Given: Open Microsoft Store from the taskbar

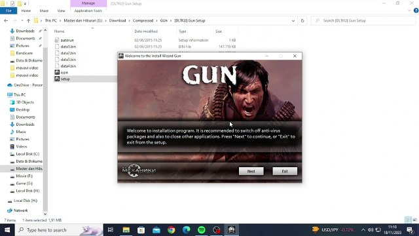Looking at the screenshot, I should coord(141,230).
